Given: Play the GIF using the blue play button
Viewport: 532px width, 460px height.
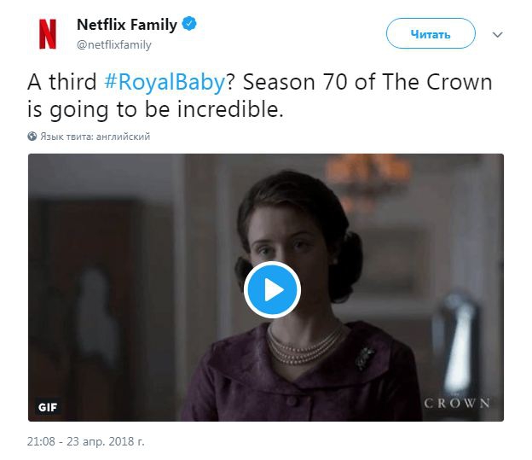Looking at the screenshot, I should 272,290.
